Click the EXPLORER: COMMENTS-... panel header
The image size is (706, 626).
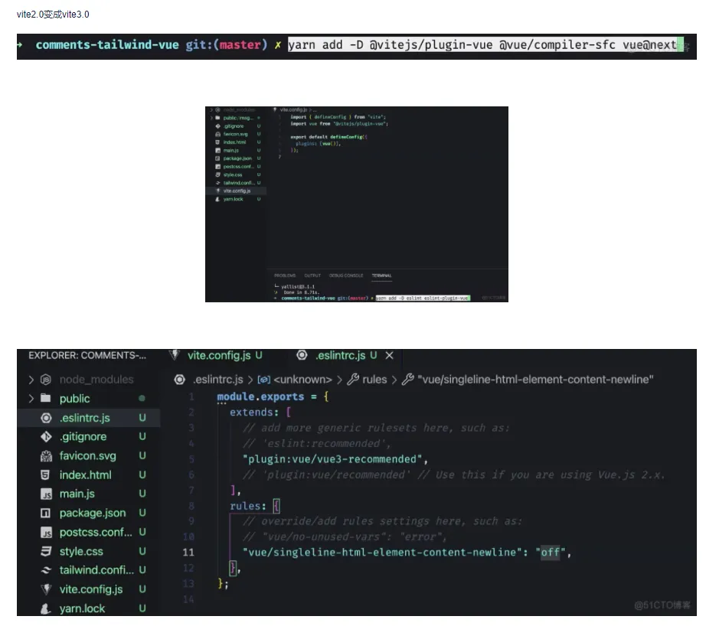[87, 356]
